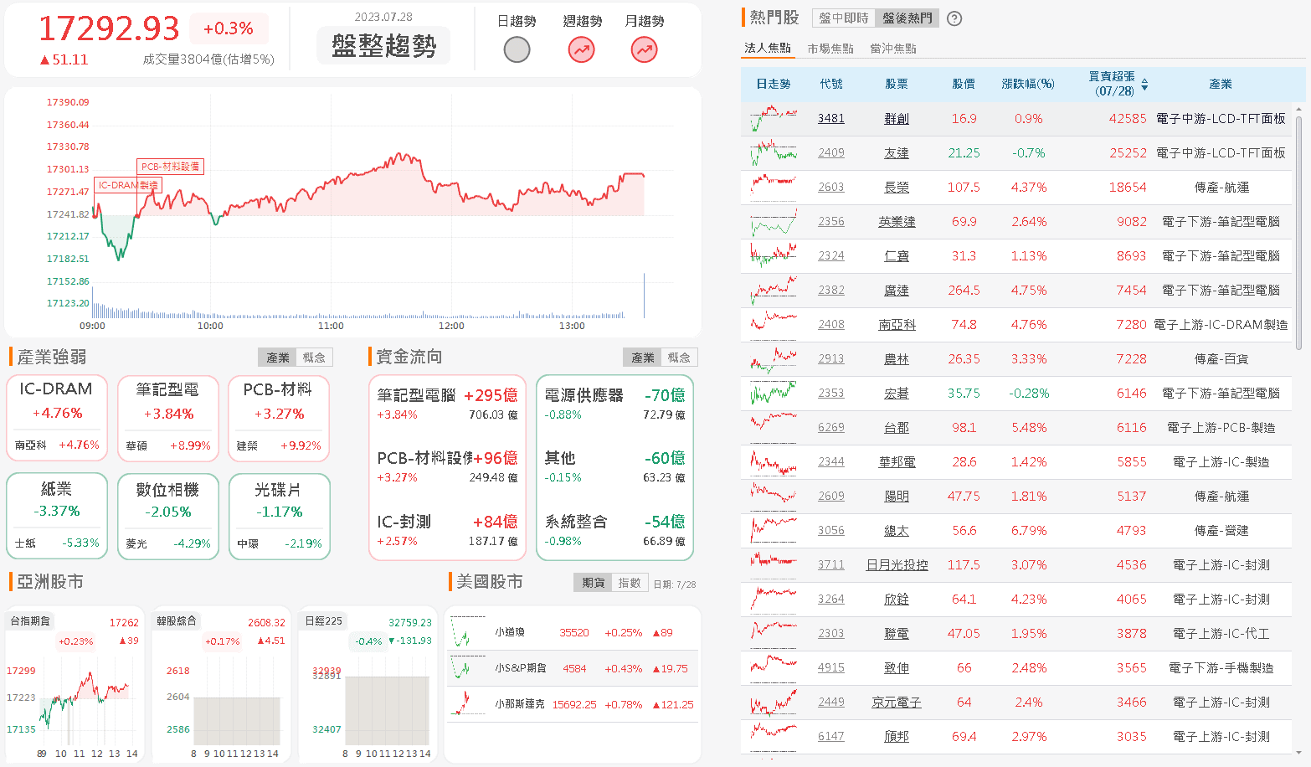Click the 筆記型電腦 +295億 fund flow row
1311x767 pixels.
click(x=447, y=404)
